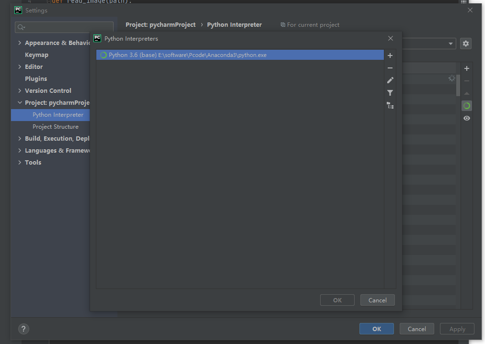Open Editor settings category
The image size is (485, 344).
34,67
